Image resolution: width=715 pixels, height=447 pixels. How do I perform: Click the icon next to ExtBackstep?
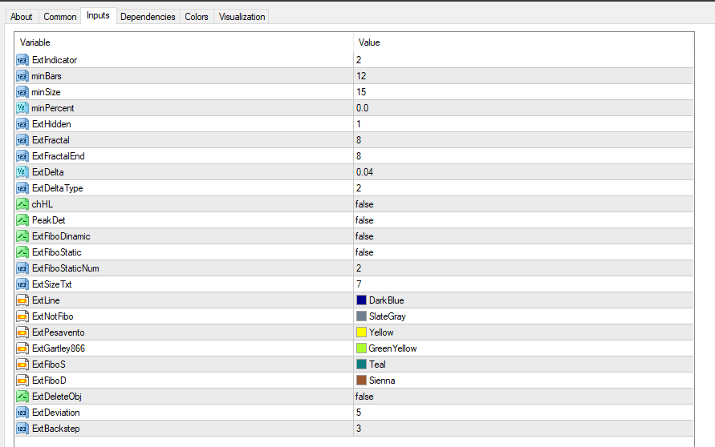point(22,429)
